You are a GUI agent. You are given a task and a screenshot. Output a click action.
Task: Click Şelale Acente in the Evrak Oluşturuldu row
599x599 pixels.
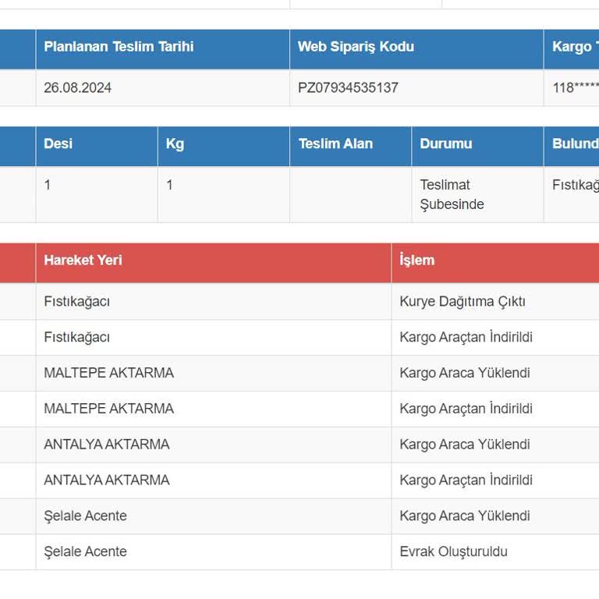[86, 552]
